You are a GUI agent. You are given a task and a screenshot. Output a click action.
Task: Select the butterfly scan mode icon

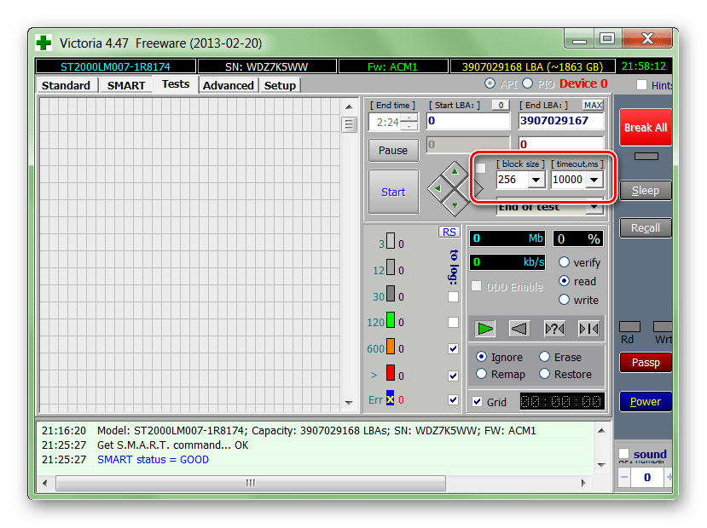coord(588,328)
